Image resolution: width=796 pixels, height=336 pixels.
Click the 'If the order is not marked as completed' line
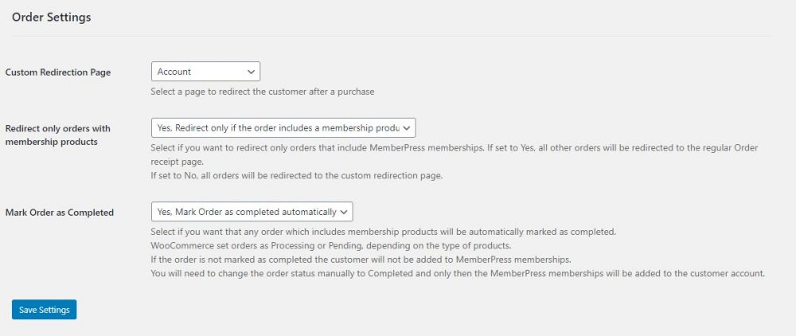[x=361, y=260]
